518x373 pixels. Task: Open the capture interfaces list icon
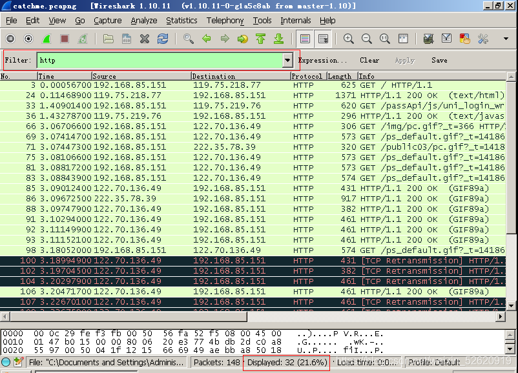tap(10, 39)
